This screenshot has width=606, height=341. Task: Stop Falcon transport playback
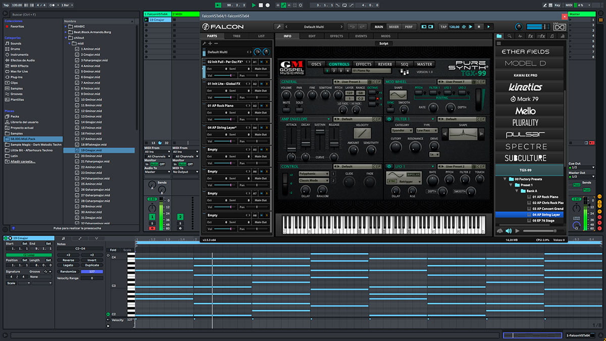478,26
